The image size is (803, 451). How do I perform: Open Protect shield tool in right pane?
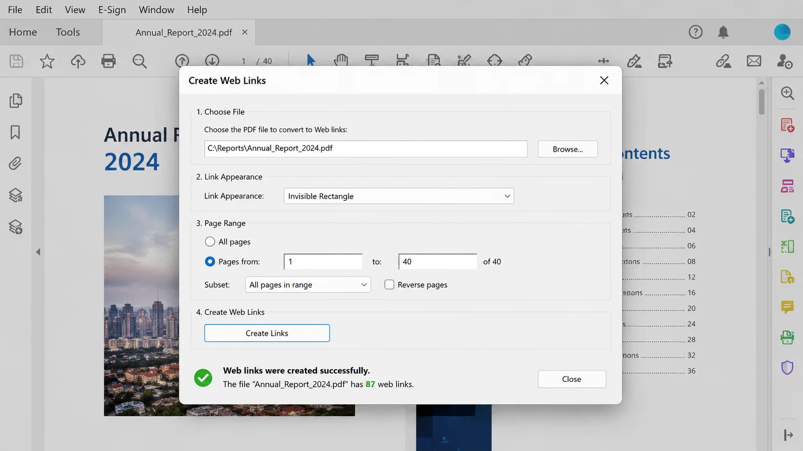pyautogui.click(x=787, y=368)
